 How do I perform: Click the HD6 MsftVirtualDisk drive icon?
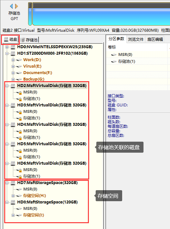tap(13, 163)
